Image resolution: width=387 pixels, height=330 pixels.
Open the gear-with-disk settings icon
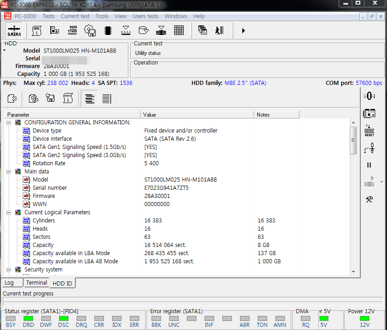[x=90, y=30]
